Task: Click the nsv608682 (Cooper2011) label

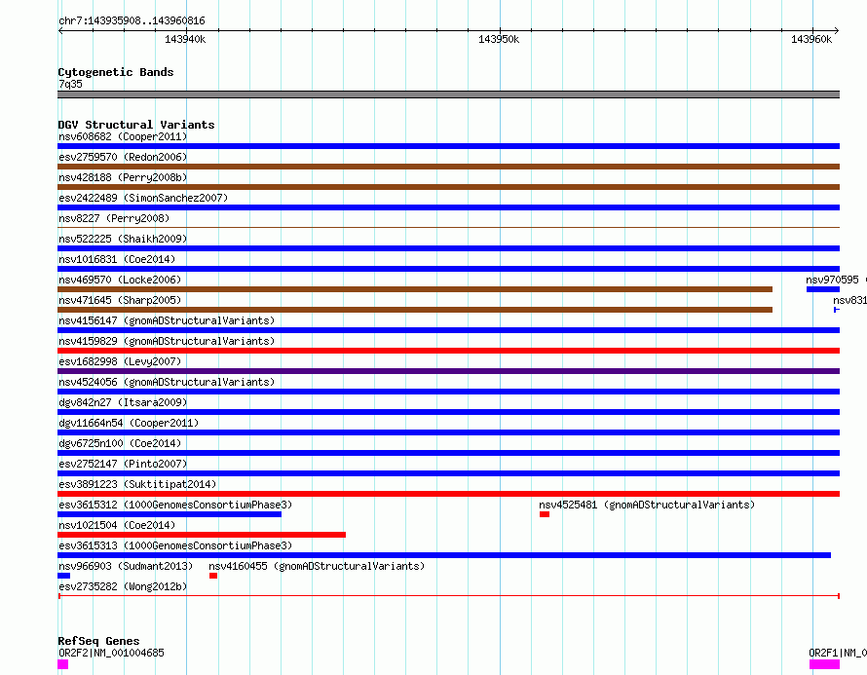Action: click(x=123, y=136)
